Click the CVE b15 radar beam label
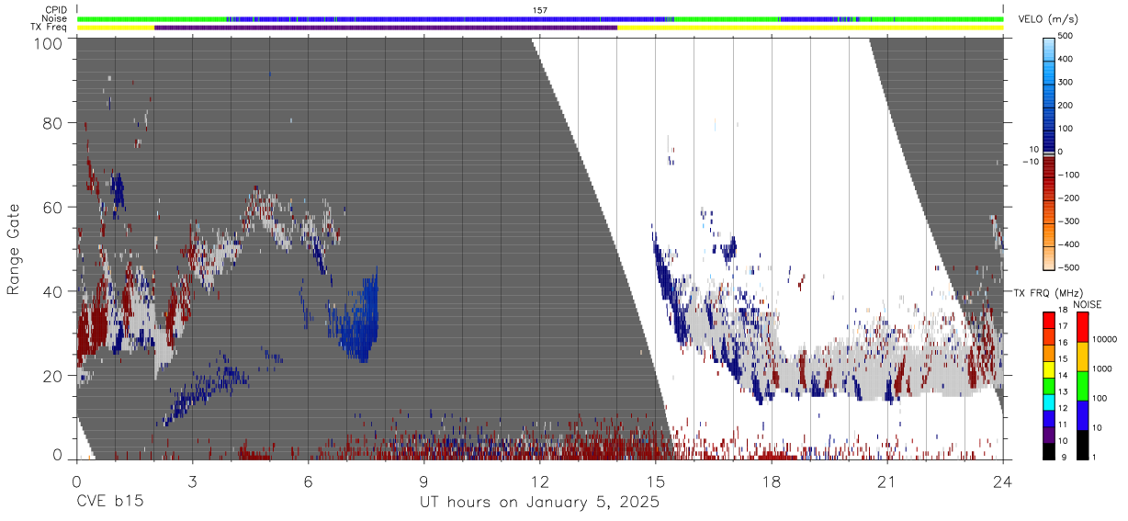This screenshot has height=521, width=1128. tap(109, 503)
